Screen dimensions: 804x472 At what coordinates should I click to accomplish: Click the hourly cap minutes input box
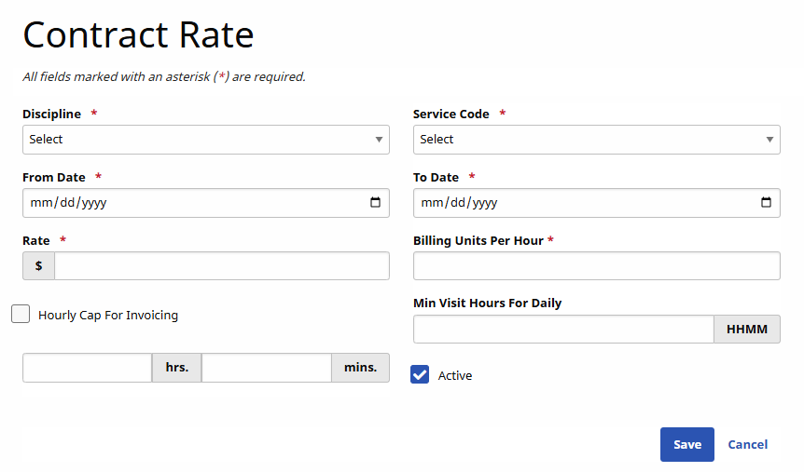click(266, 368)
